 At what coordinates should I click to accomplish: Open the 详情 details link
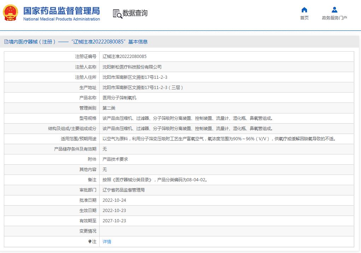tap(107, 242)
